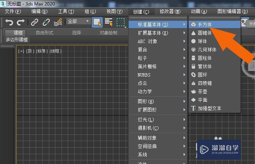Open the 动画(A) menu
Viewport: 255px width, 164px height.
pyautogui.click(x=199, y=12)
